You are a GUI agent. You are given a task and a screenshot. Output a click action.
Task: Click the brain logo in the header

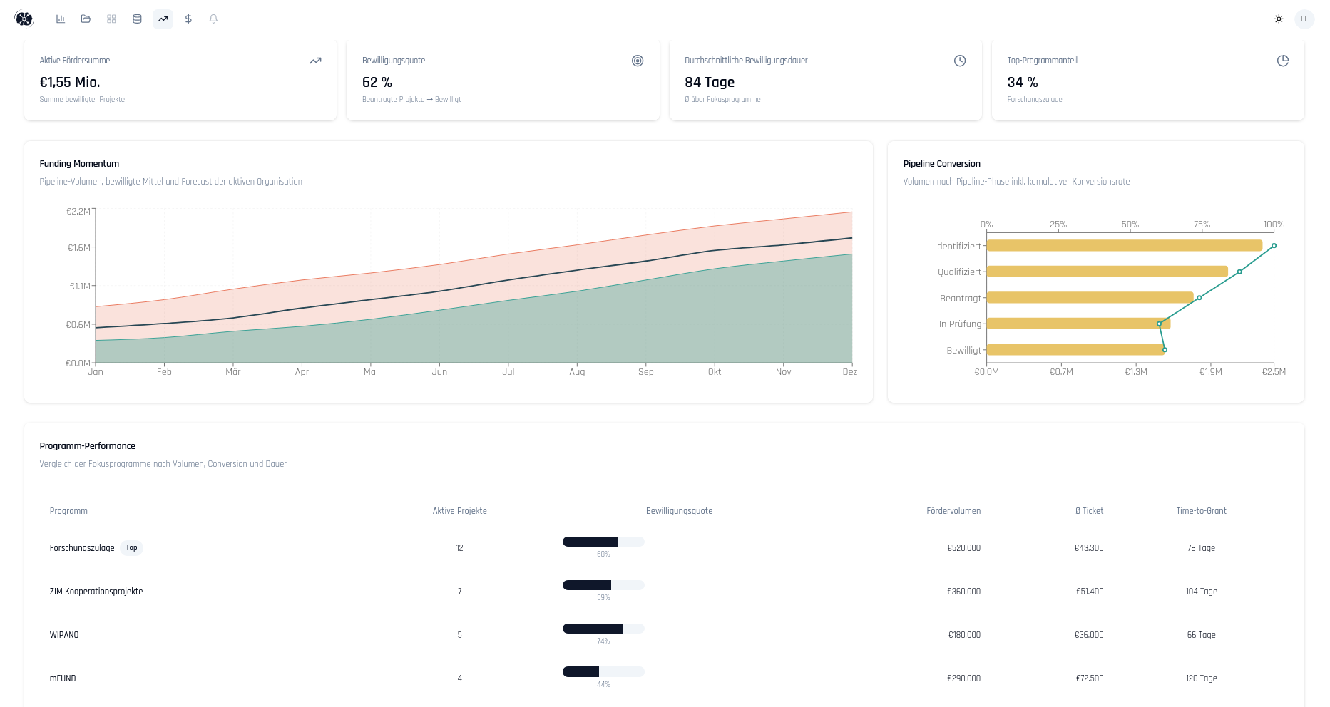24,19
